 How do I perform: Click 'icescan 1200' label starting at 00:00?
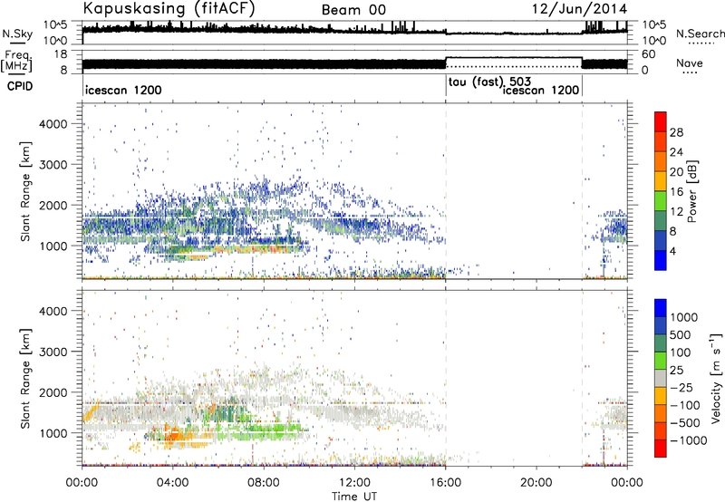click(123, 90)
